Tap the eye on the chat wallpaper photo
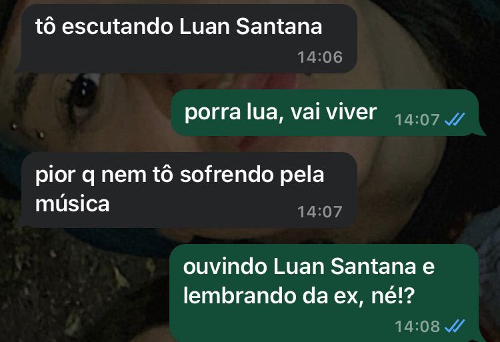This screenshot has height=342, width=500. pyautogui.click(x=83, y=91)
